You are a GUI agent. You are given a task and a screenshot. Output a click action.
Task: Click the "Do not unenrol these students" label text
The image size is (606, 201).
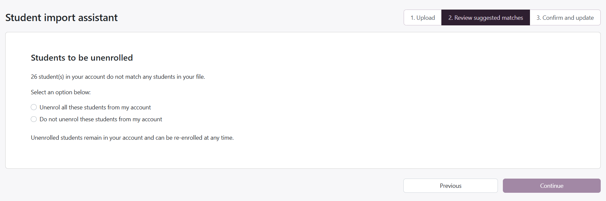click(101, 119)
